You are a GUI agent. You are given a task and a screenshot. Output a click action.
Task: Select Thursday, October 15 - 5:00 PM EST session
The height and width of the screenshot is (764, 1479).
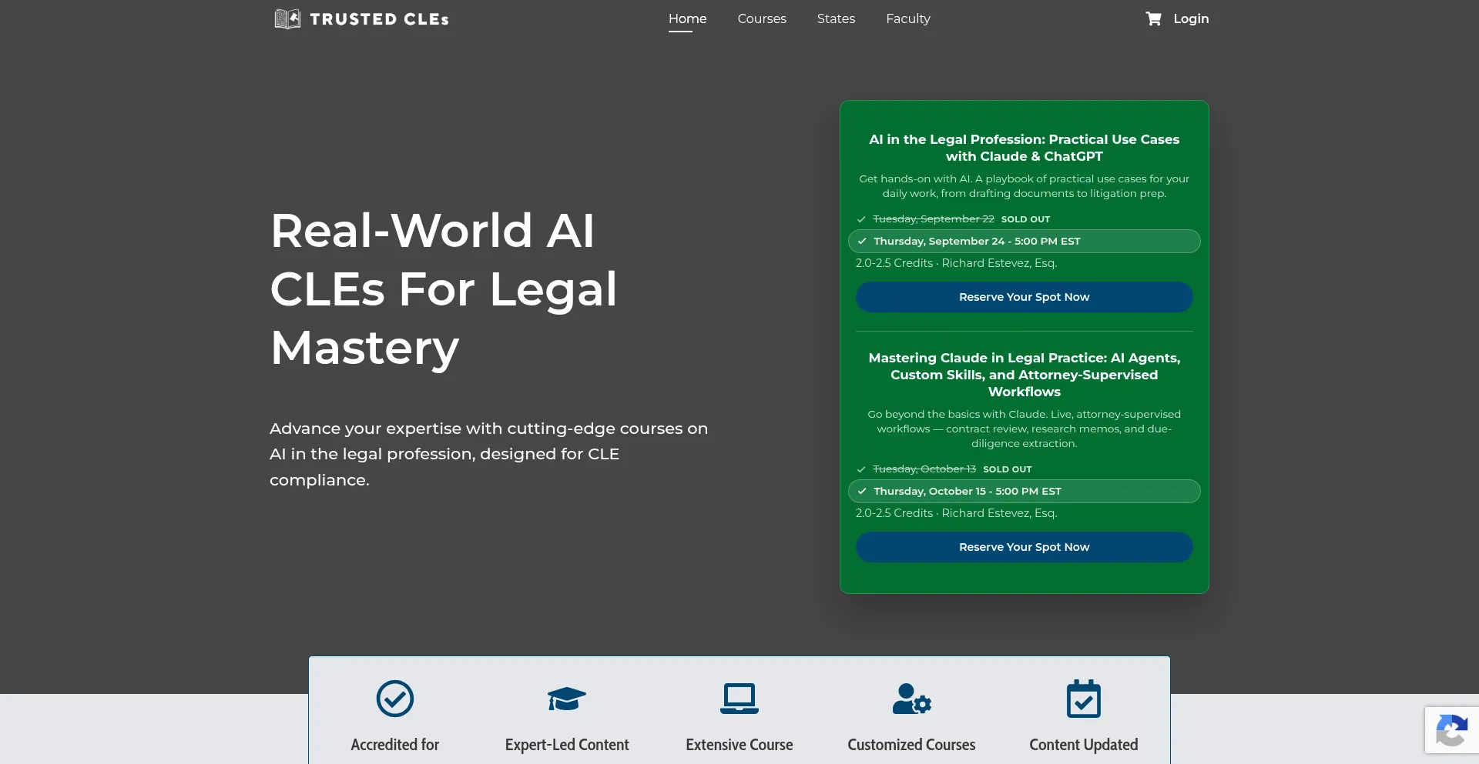(1025, 491)
